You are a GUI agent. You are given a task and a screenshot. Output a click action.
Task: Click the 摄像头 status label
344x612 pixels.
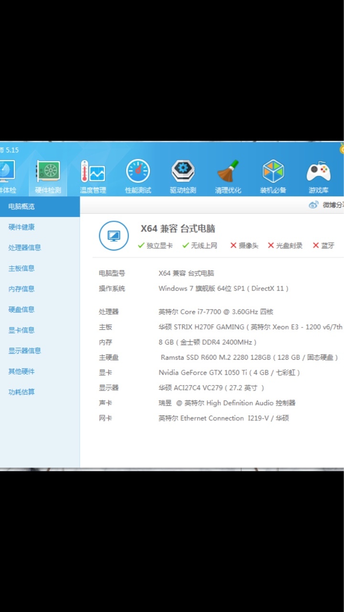(x=248, y=245)
